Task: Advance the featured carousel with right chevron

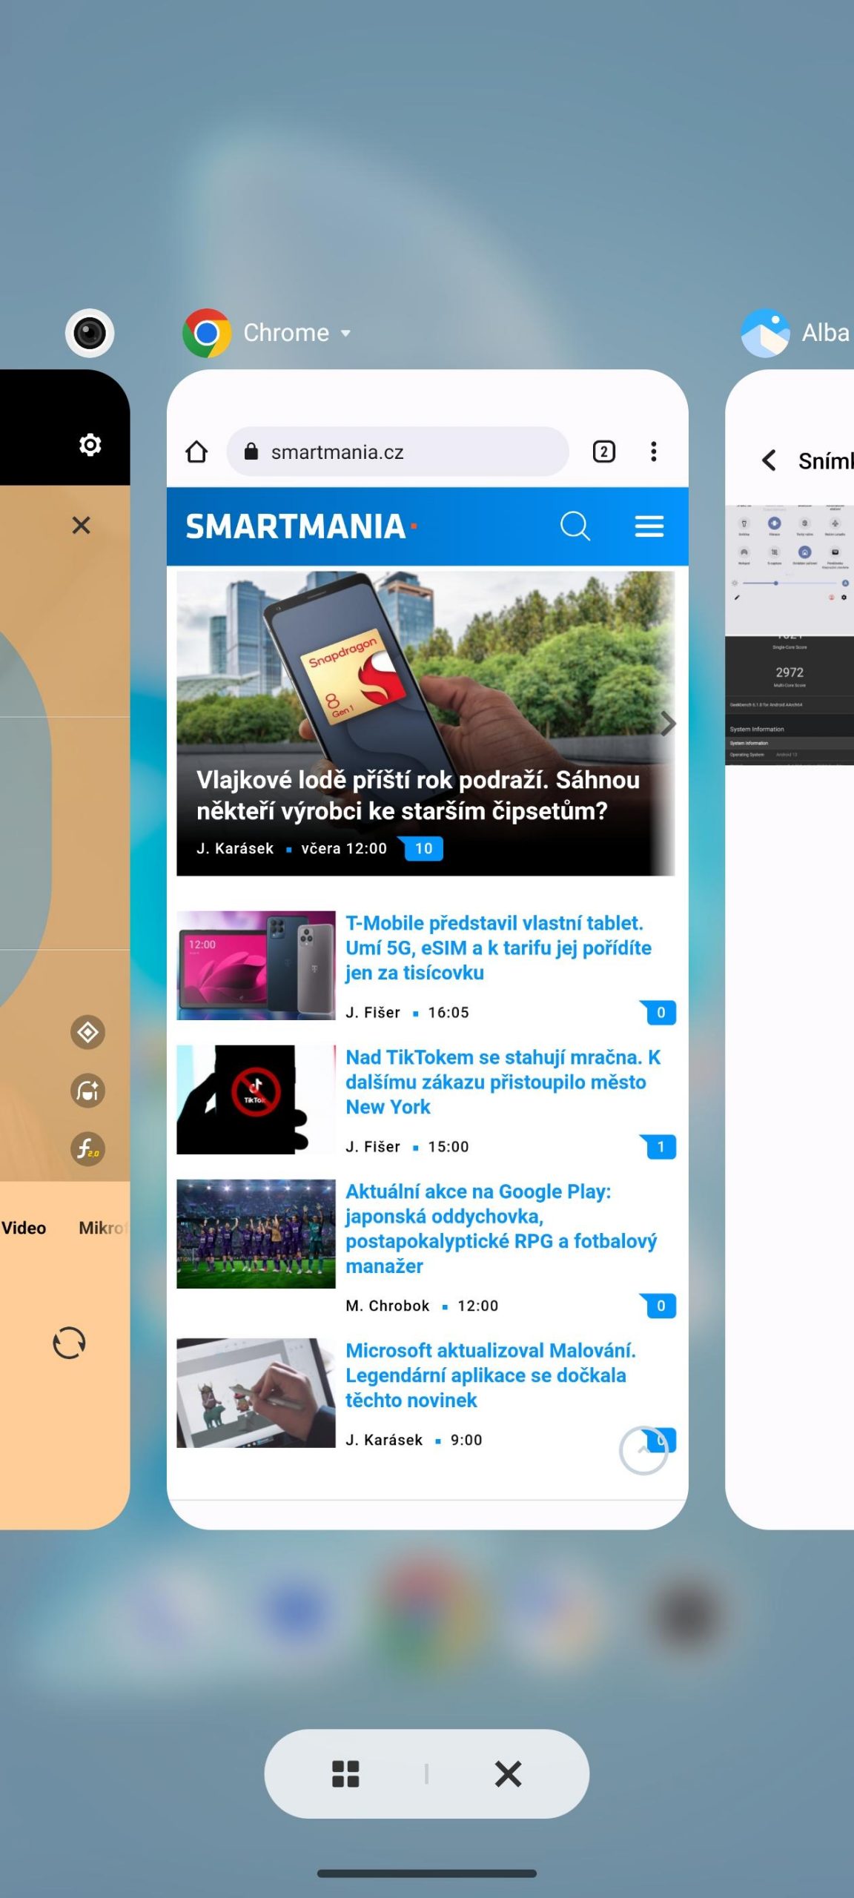Action: click(668, 724)
